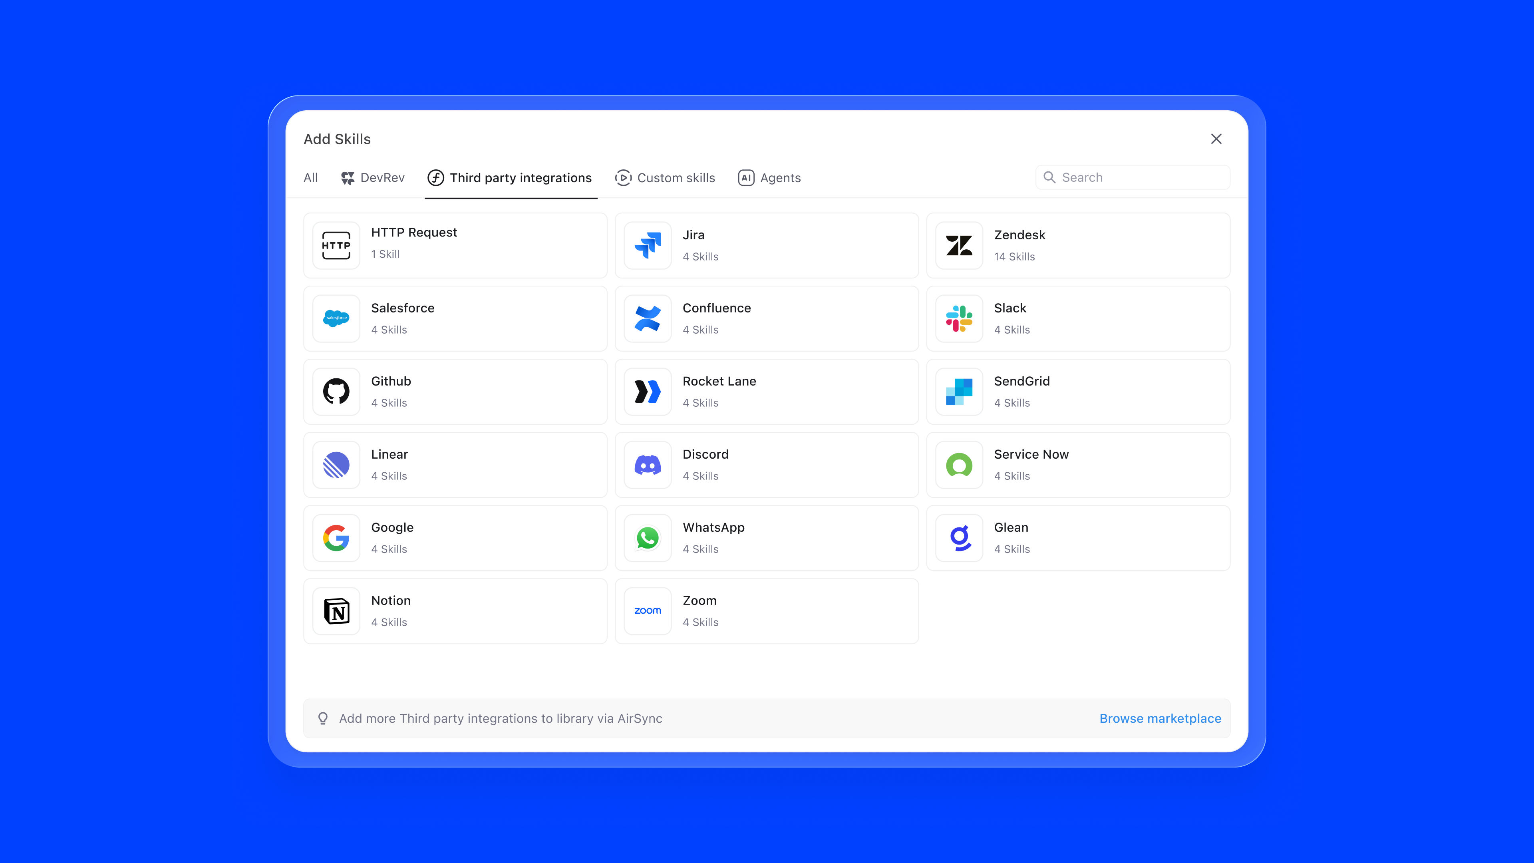This screenshot has width=1534, height=863.
Task: Select the Confluence integration name
Action: [x=716, y=308]
